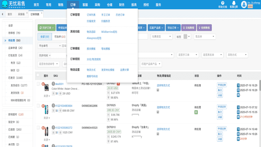Open the 仓储 top menu
261x147 pixels.
pos(109,5)
